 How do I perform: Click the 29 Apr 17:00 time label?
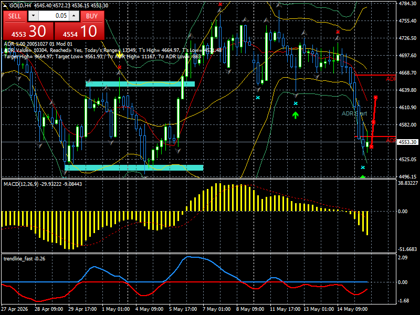click(x=82, y=309)
